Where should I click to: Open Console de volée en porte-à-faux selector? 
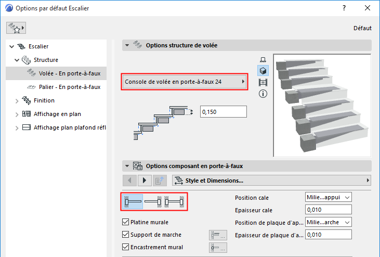click(x=184, y=82)
